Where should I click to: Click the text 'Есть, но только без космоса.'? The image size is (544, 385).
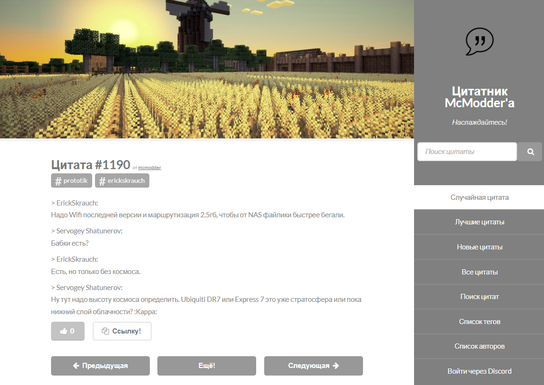(96, 272)
